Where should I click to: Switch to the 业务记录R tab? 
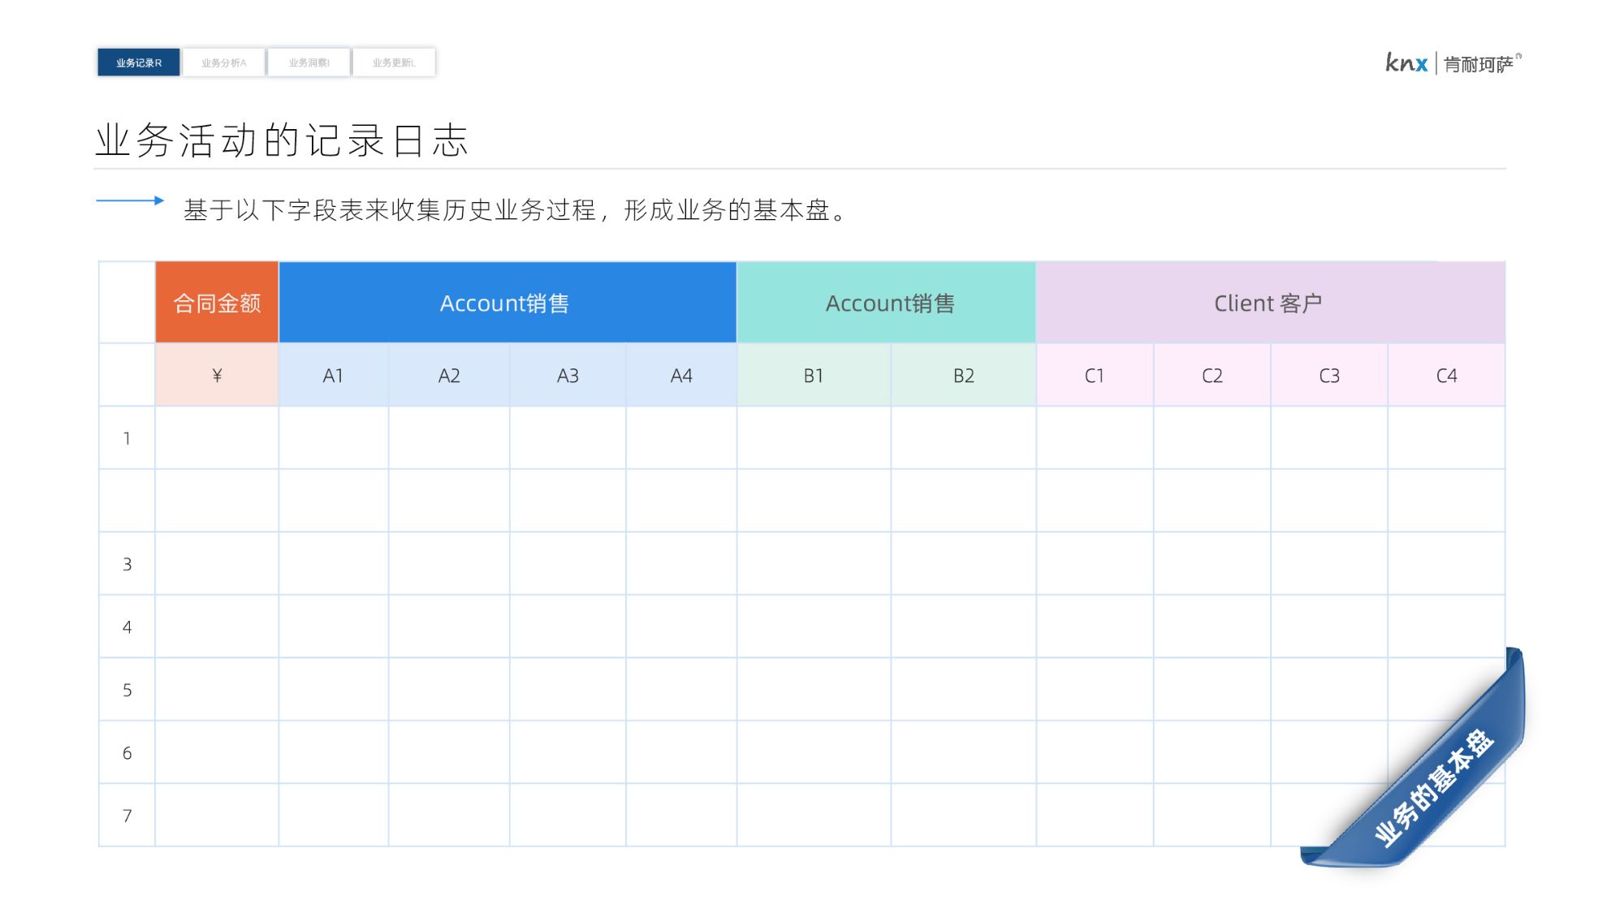point(138,62)
